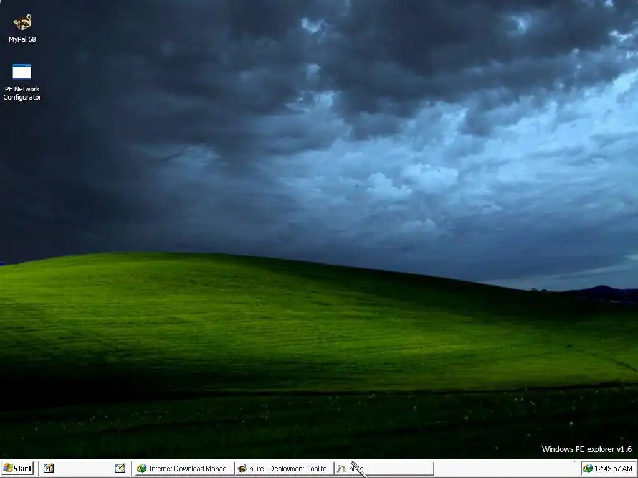Click the clock showing 12:49:57 AM
Image resolution: width=638 pixels, height=478 pixels.
[x=613, y=469]
